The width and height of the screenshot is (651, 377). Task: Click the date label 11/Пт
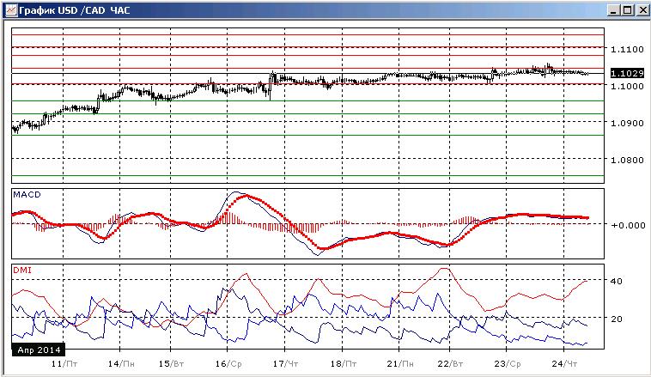(64, 364)
